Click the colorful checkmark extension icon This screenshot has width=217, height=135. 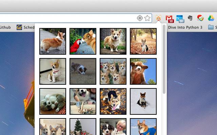tap(200, 18)
